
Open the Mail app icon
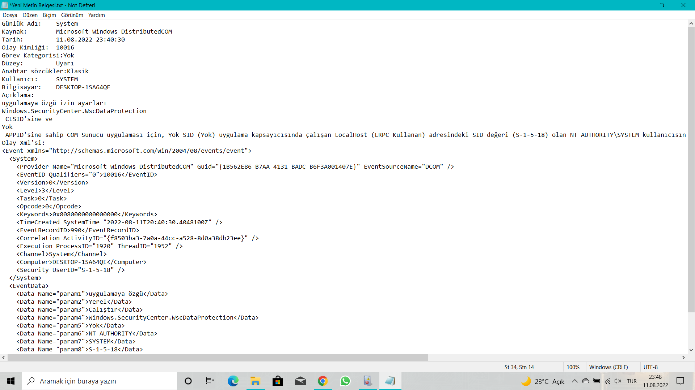(300, 381)
